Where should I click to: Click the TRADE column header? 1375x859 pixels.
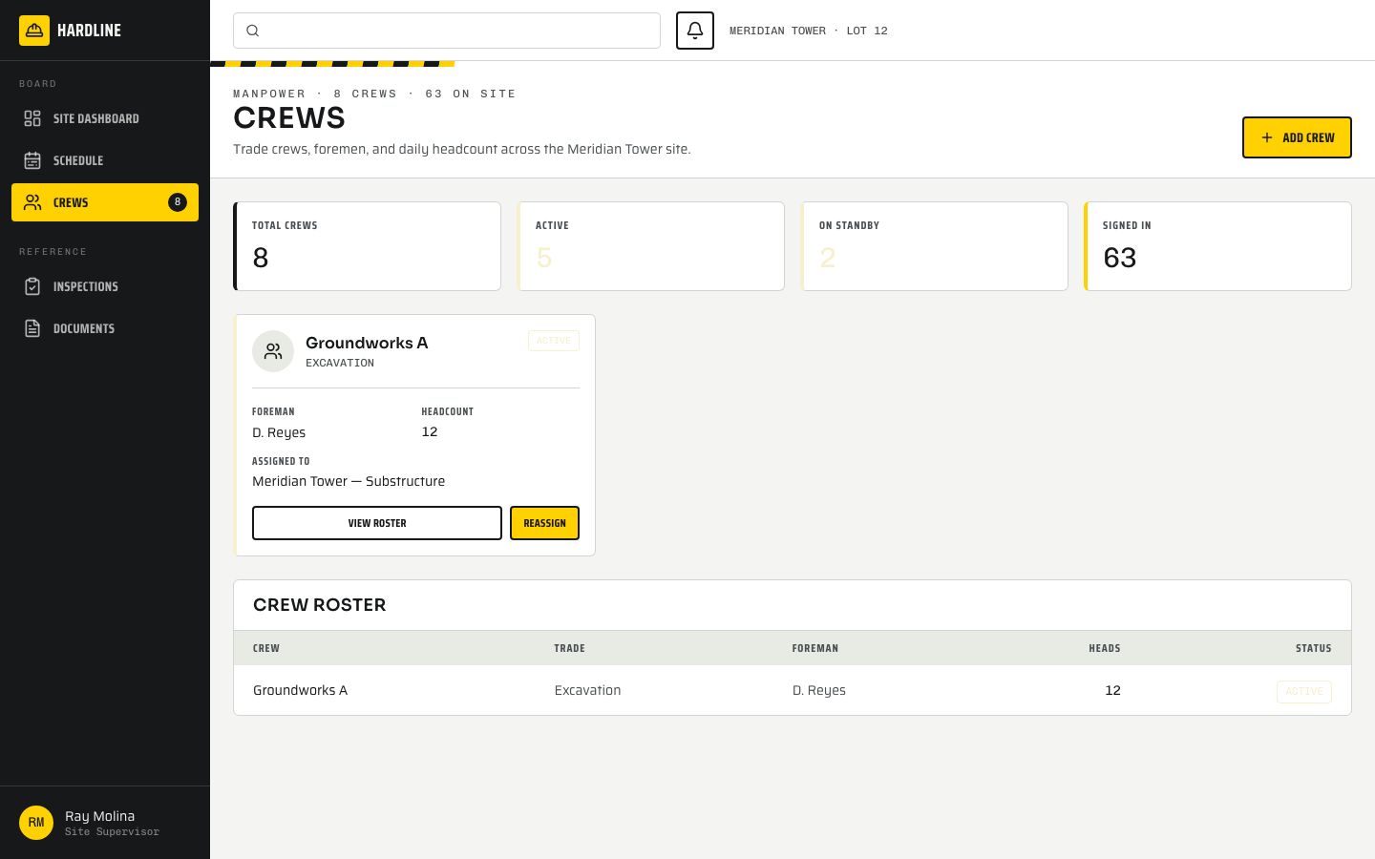pyautogui.click(x=570, y=648)
